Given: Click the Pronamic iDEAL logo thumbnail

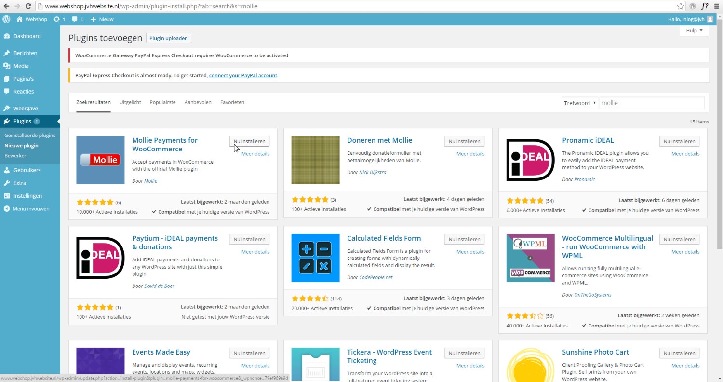Looking at the screenshot, I should pyautogui.click(x=530, y=160).
